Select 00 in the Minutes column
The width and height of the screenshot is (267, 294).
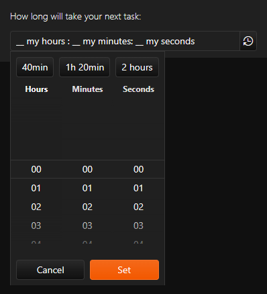(x=87, y=169)
